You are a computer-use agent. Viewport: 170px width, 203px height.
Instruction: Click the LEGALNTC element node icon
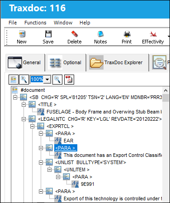point(32,119)
